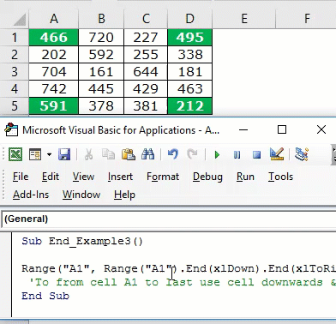
Task: Select row 1 header in Excel
Action: (x=15, y=38)
